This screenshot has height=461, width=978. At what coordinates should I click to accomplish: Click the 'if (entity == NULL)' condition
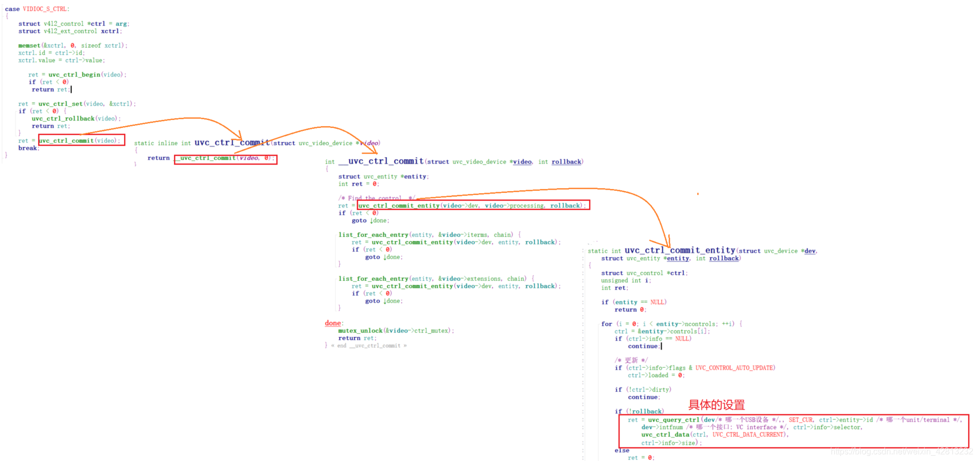tap(634, 302)
